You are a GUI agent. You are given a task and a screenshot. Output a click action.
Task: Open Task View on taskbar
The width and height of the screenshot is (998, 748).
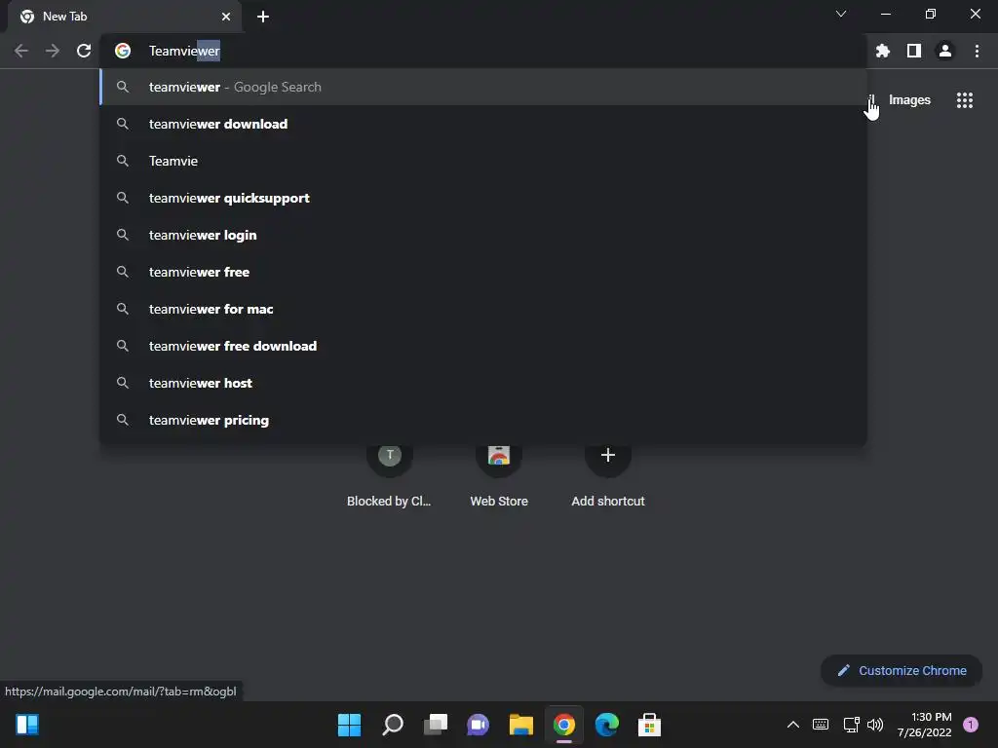(436, 725)
